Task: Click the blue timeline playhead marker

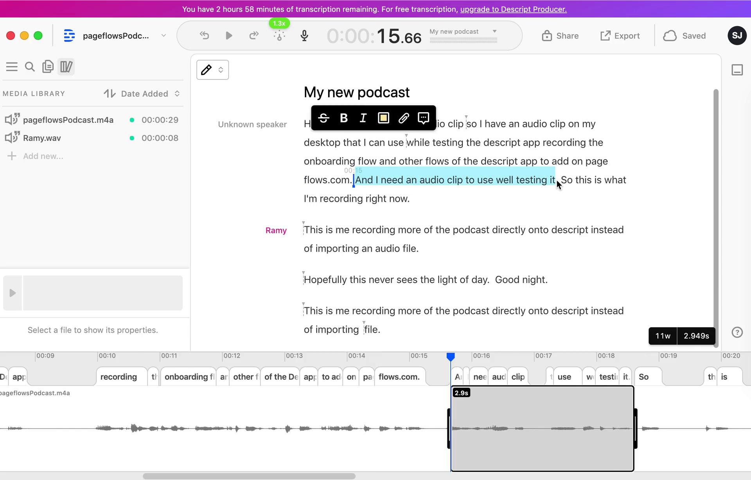Action: (451, 356)
